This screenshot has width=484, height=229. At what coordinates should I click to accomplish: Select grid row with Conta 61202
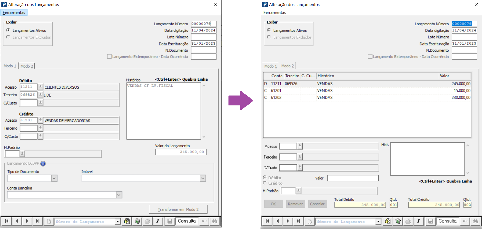(367, 97)
